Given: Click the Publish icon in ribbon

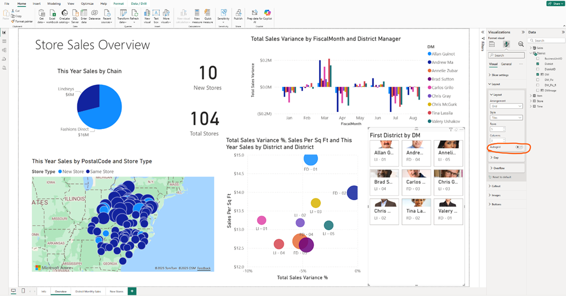Looking at the screenshot, I should point(238,13).
